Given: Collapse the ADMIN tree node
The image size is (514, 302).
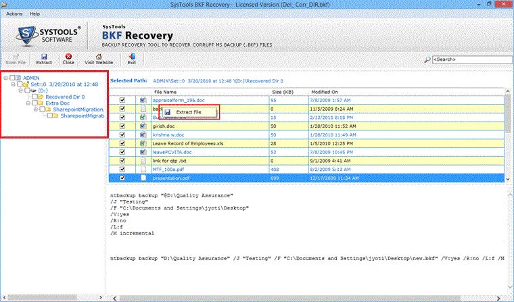Looking at the screenshot, I should tap(5, 78).
